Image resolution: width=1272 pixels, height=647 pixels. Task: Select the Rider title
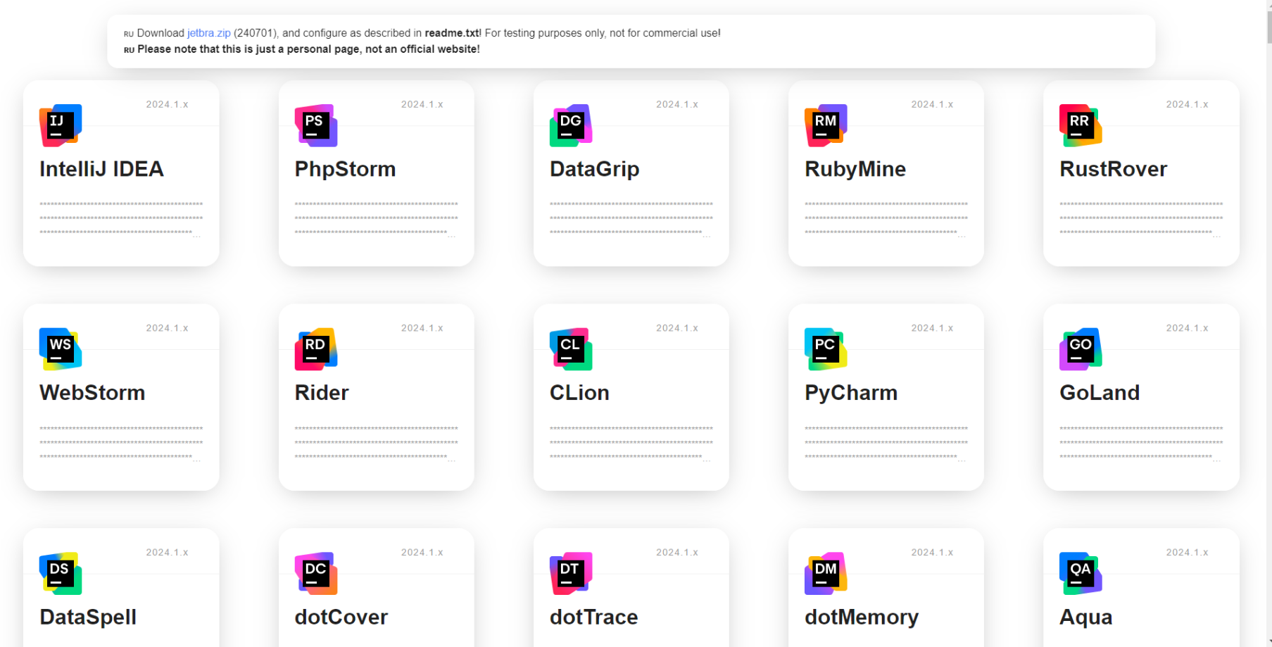tap(322, 393)
